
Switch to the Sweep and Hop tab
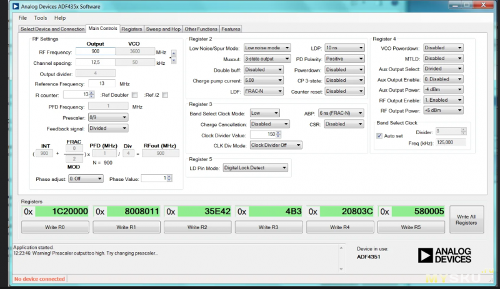click(x=162, y=29)
